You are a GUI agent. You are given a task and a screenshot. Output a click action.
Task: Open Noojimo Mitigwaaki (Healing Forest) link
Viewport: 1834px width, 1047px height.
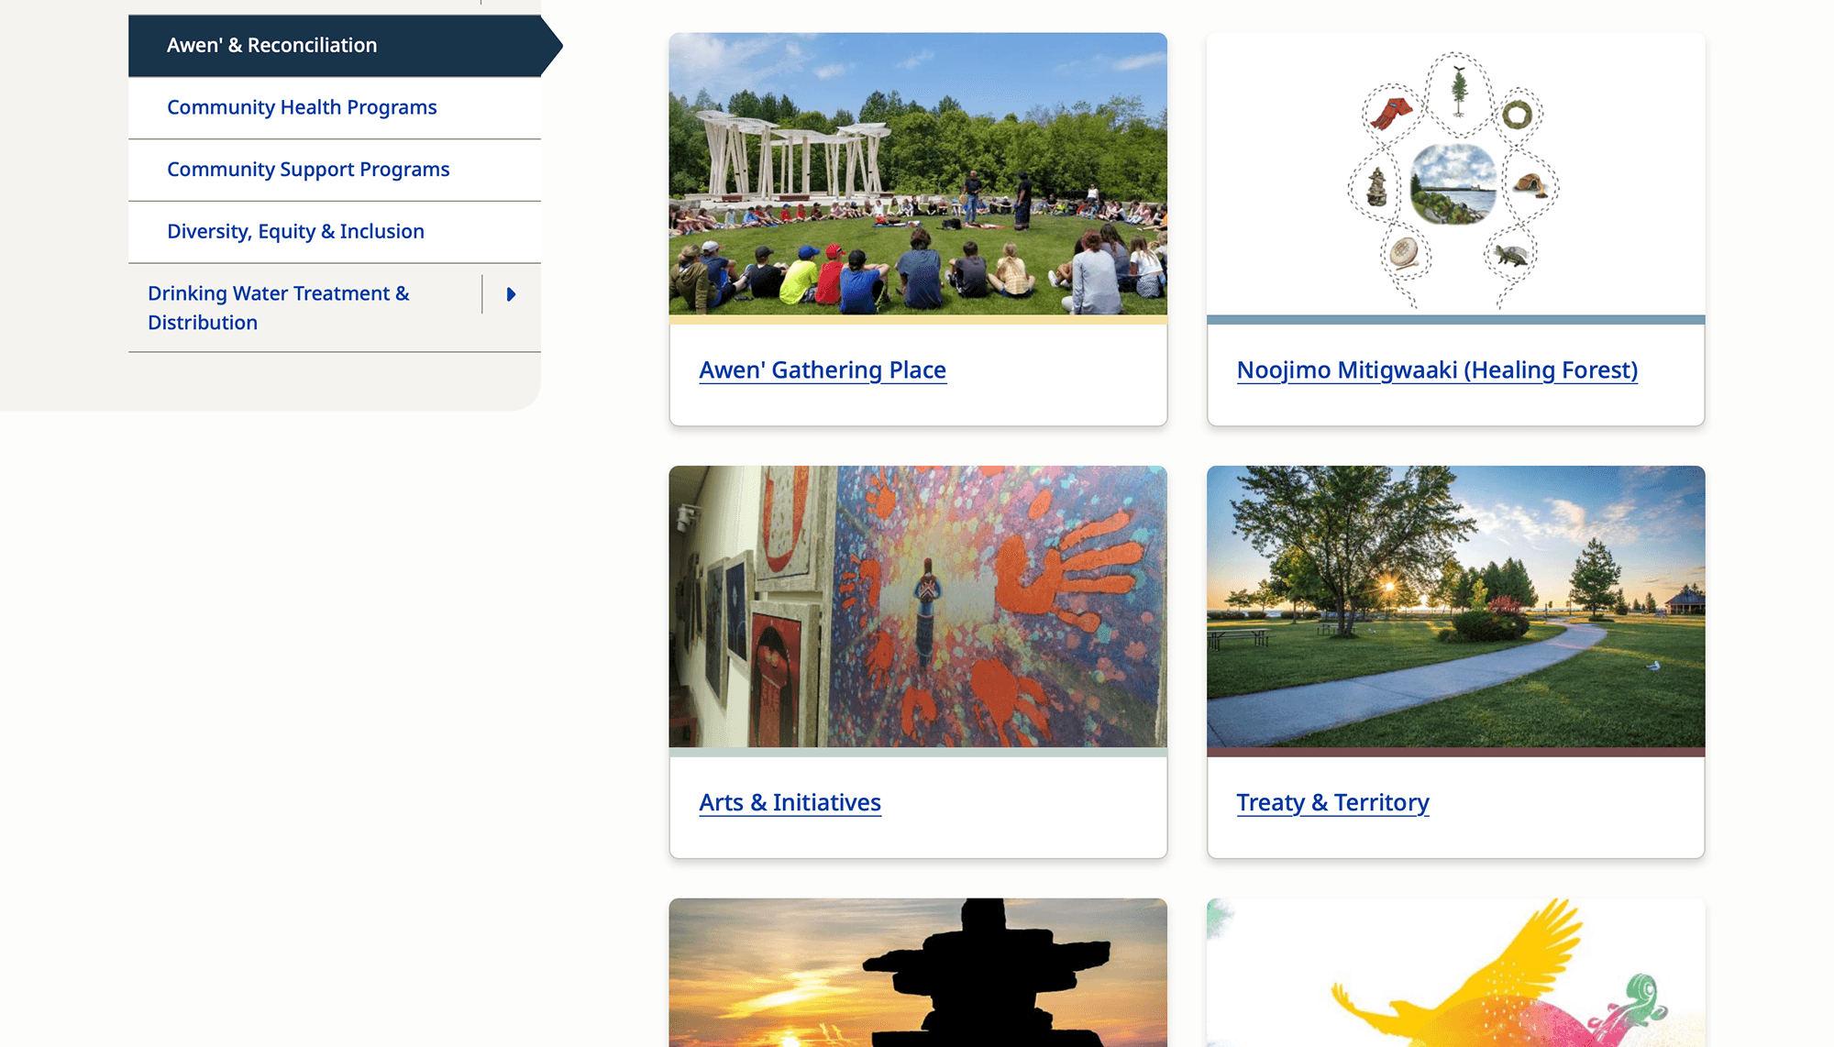1437,369
